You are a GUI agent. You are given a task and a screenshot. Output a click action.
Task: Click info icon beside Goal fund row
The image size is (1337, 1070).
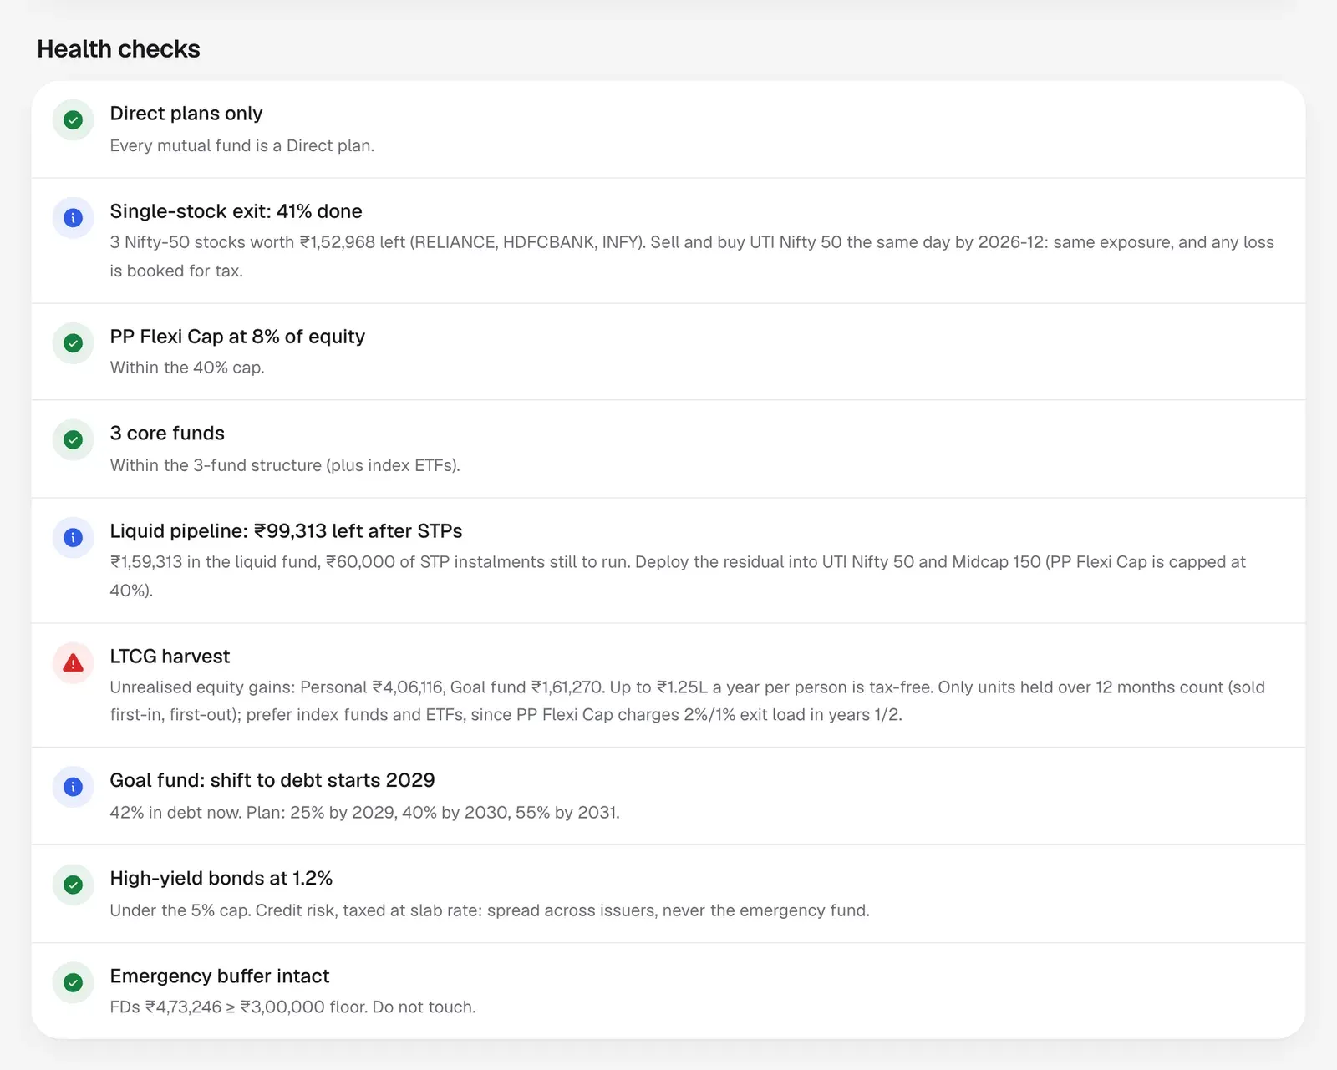(73, 787)
